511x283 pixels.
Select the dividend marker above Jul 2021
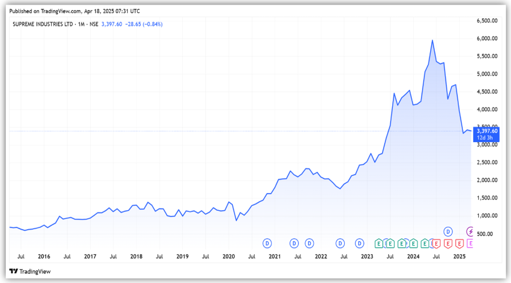(295, 243)
